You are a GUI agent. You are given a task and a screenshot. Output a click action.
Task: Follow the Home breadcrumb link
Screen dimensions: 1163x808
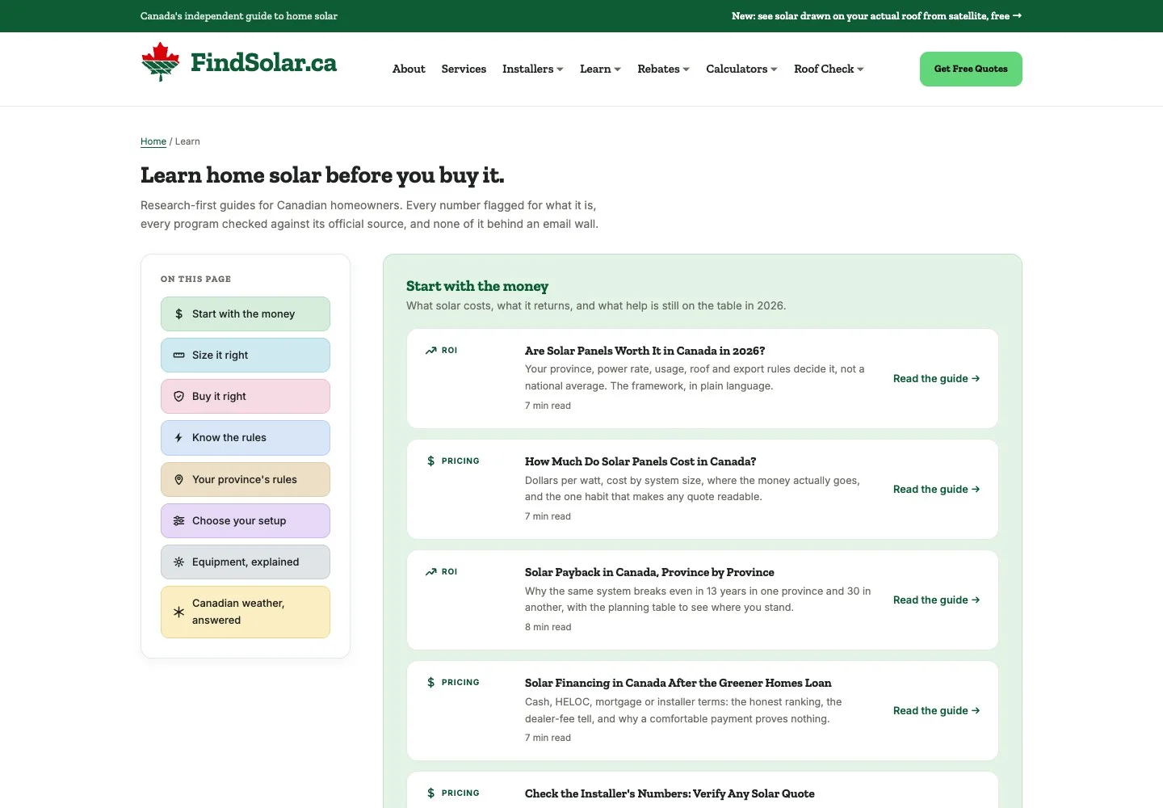[x=153, y=141]
